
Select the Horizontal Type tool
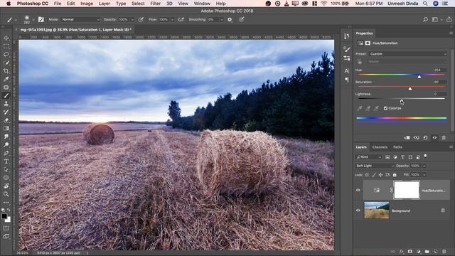[6, 161]
